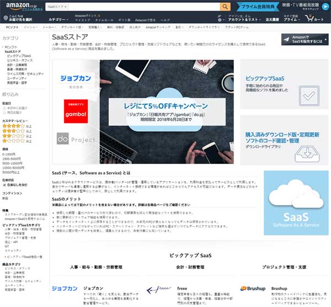The width and height of the screenshot is (331, 307).
Task: Expand the アカウント&リスト menu
Action: point(244,20)
